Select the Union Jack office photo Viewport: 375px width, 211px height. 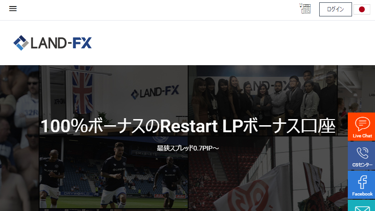[x=113, y=100]
